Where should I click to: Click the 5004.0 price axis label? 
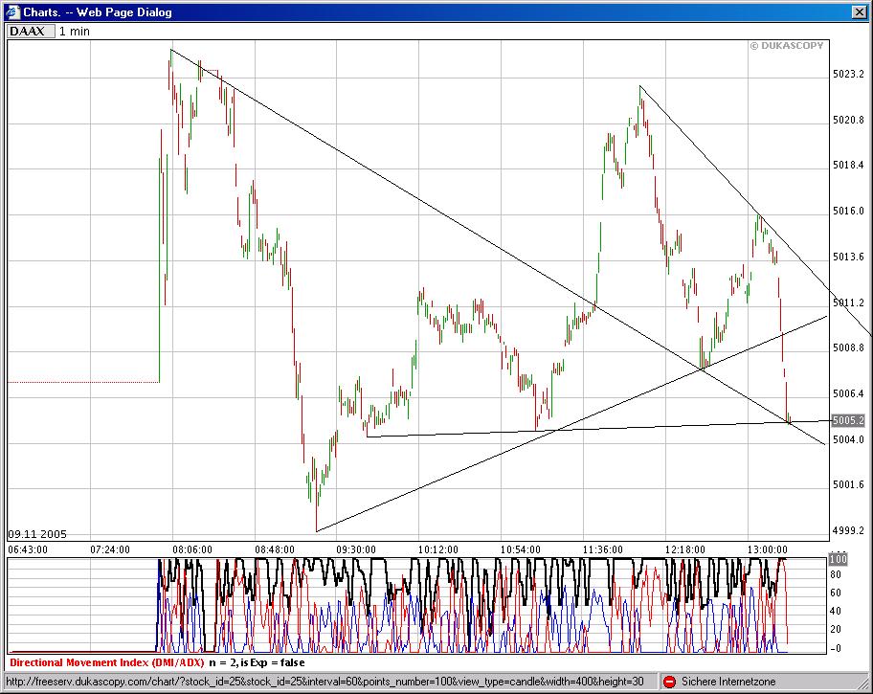point(848,439)
